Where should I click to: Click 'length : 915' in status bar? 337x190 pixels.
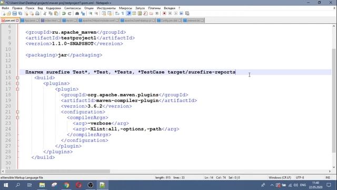pyautogui.click(x=163, y=177)
